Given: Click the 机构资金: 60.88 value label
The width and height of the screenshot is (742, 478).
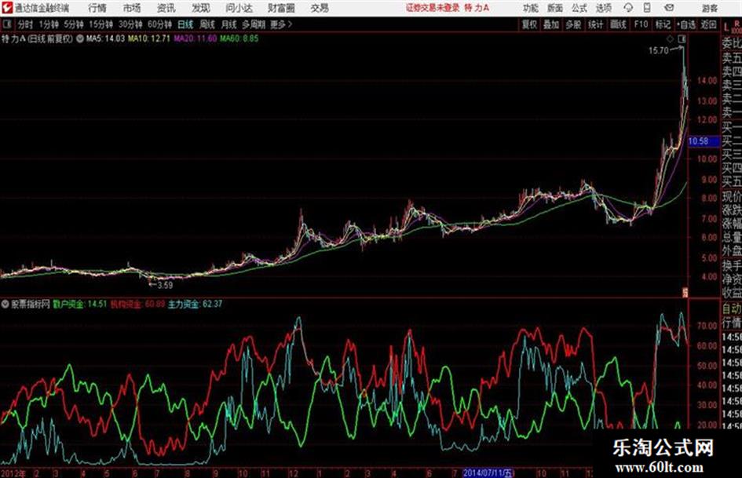Looking at the screenshot, I should (137, 305).
